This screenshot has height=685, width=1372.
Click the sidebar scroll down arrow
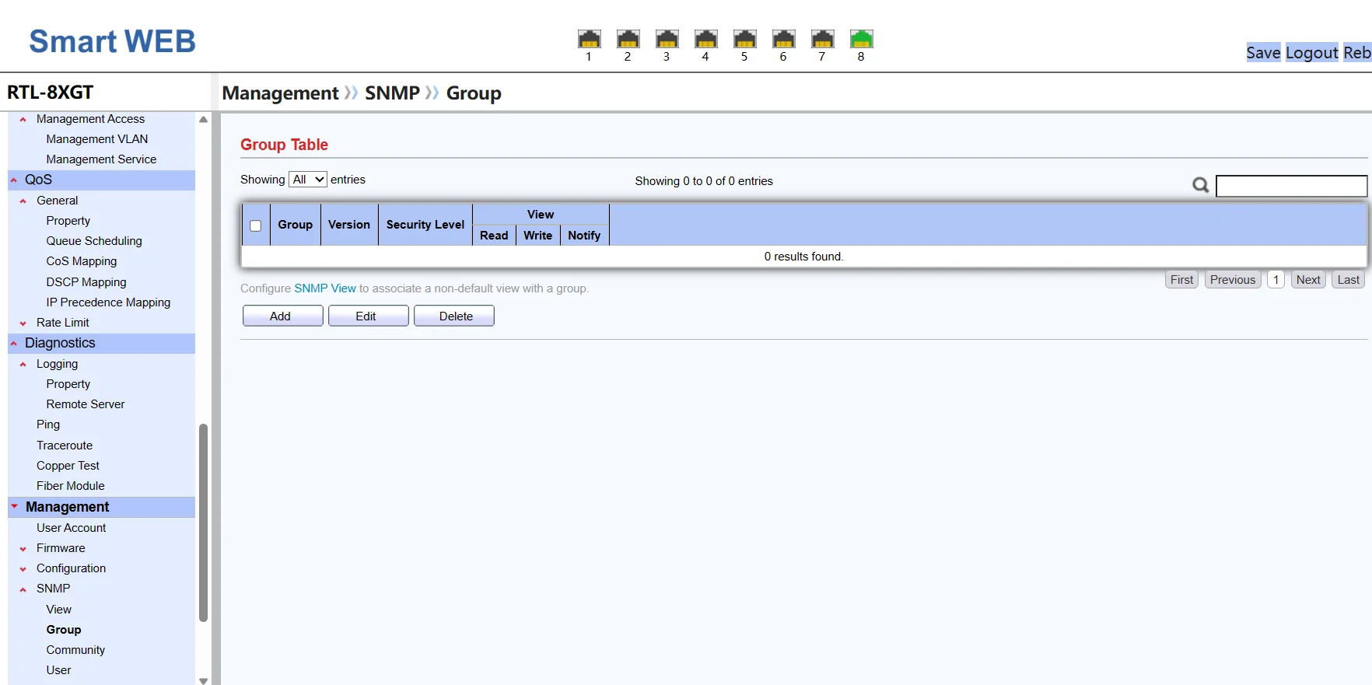click(x=203, y=680)
